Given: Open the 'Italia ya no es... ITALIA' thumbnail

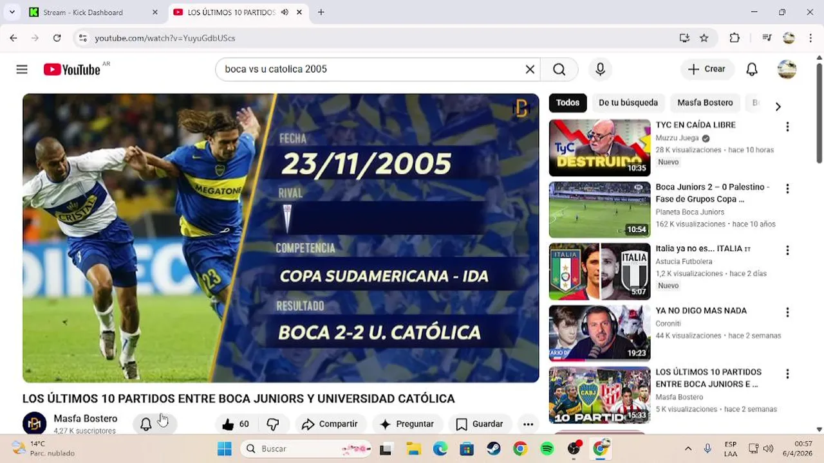Looking at the screenshot, I should click(x=599, y=271).
